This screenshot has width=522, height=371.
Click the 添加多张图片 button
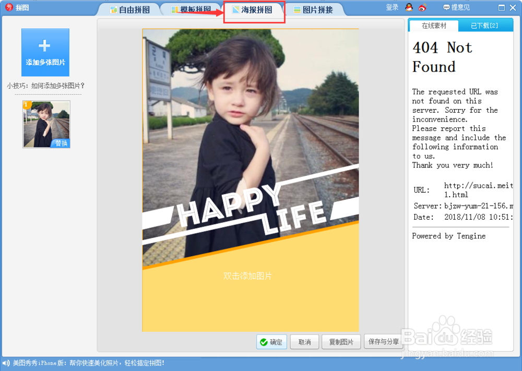(x=45, y=53)
